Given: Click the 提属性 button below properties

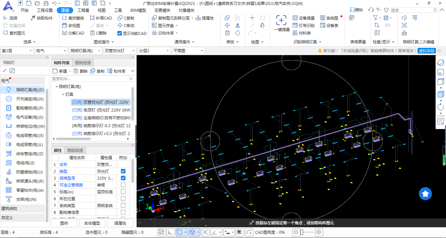Looking at the screenshot, I should click(x=120, y=223).
